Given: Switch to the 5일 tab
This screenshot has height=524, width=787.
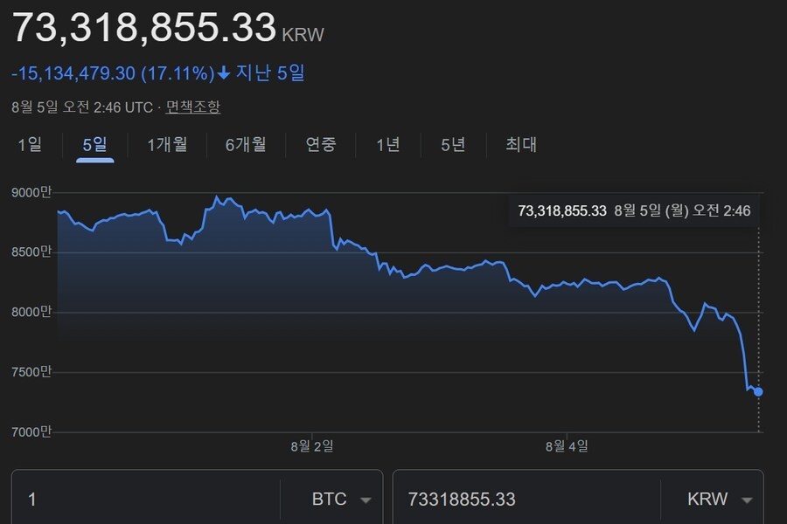Looking at the screenshot, I should pos(94,144).
